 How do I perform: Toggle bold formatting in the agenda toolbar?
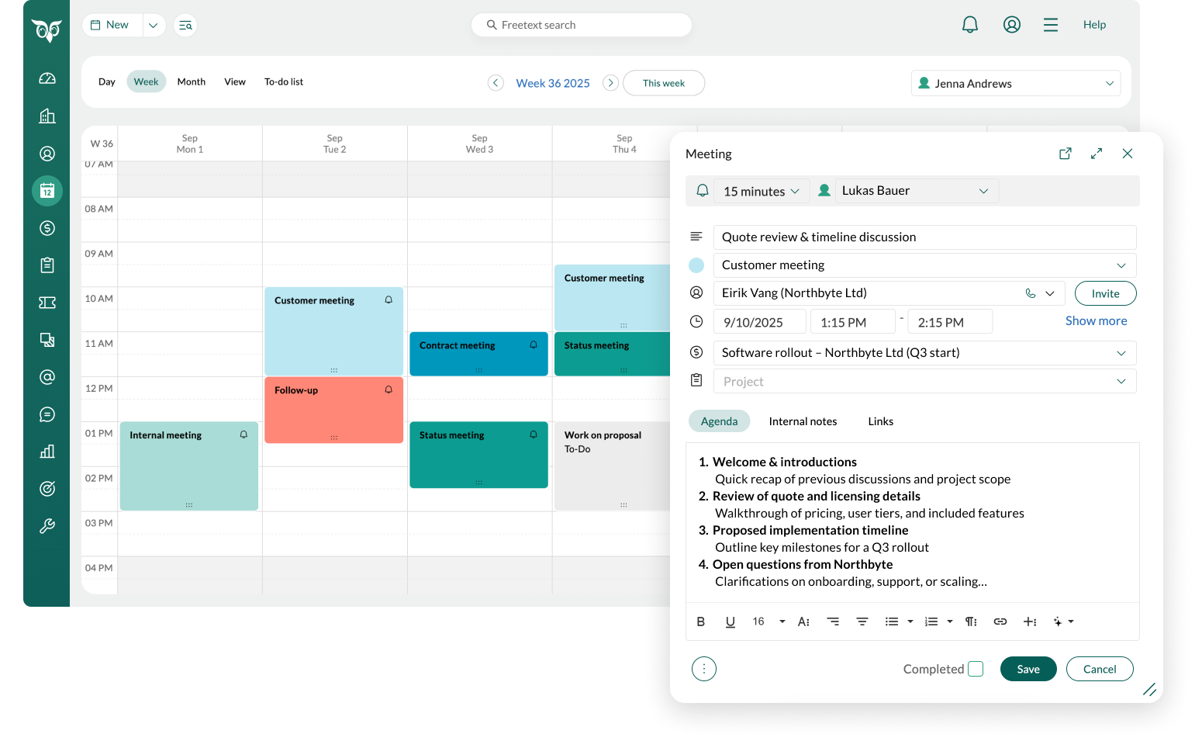(x=700, y=621)
